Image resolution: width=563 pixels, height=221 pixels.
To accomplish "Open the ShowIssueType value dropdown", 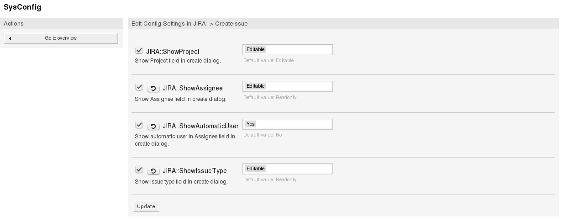I will pos(287,168).
